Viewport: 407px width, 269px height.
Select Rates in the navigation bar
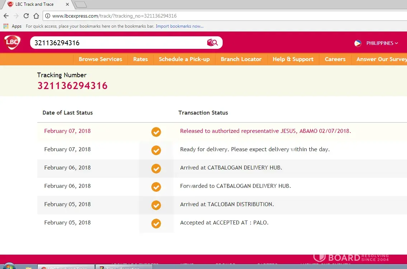pyautogui.click(x=141, y=59)
